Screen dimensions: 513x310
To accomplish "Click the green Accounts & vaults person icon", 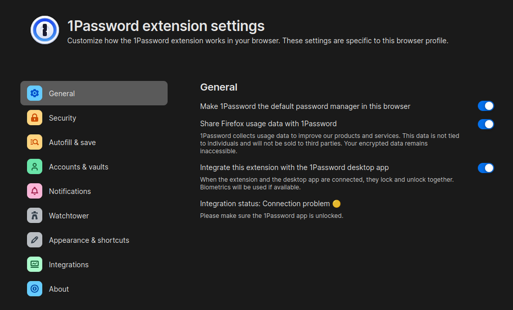I will (34, 167).
